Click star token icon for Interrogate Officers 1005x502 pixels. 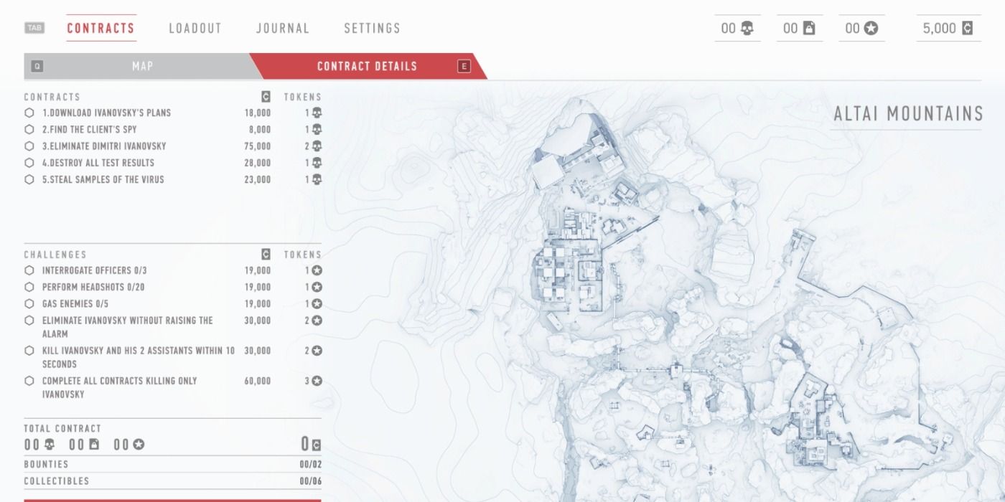click(317, 270)
